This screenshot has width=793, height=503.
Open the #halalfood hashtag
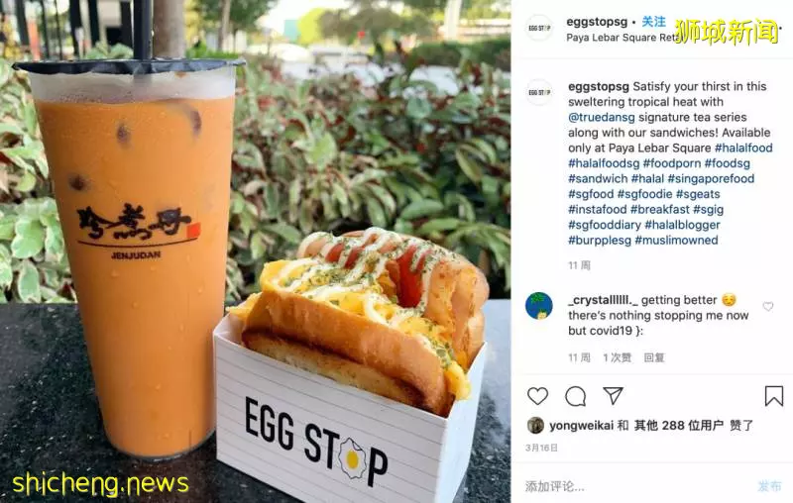pos(743,148)
